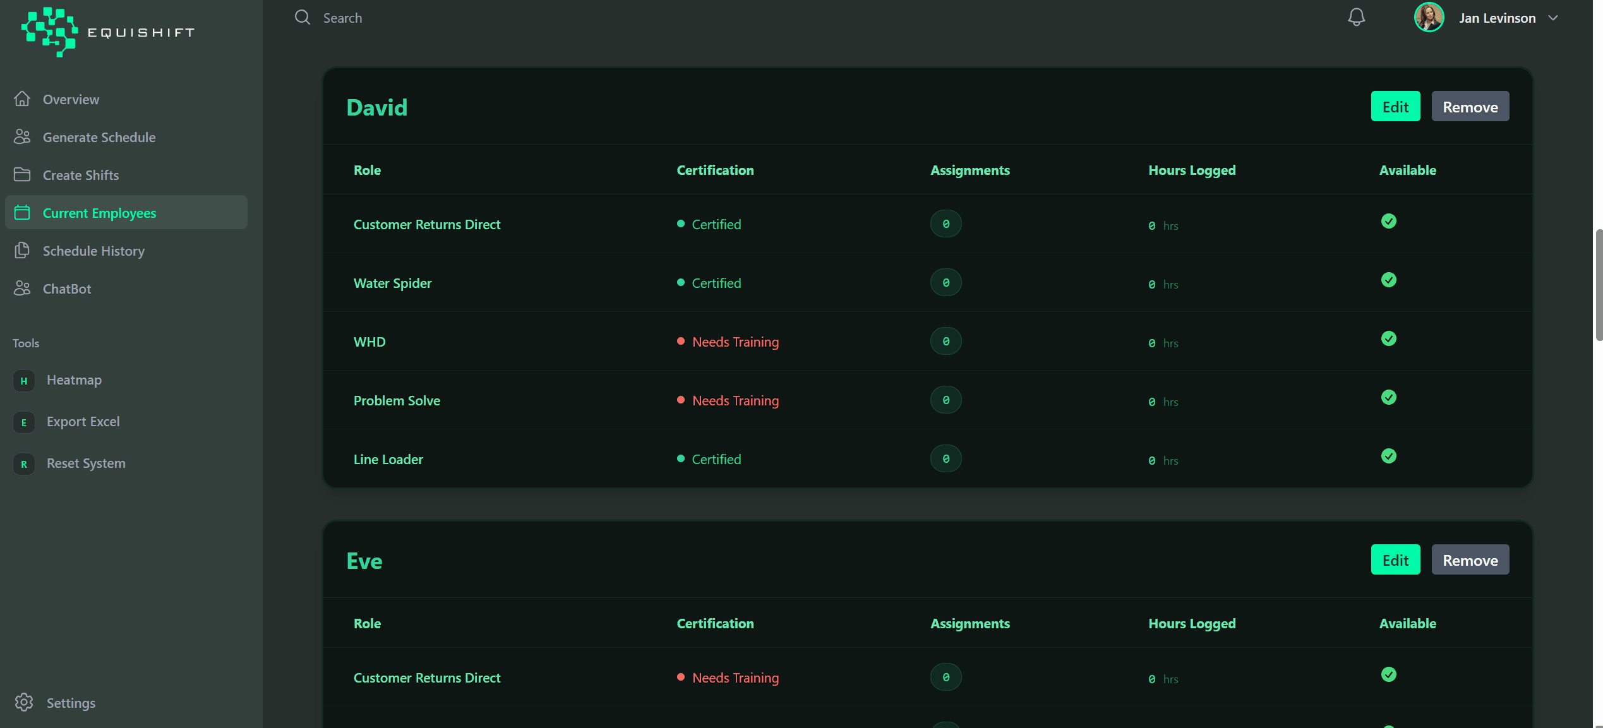Click the Eve card heading
Screen dimensions: 1603x728
(364, 561)
